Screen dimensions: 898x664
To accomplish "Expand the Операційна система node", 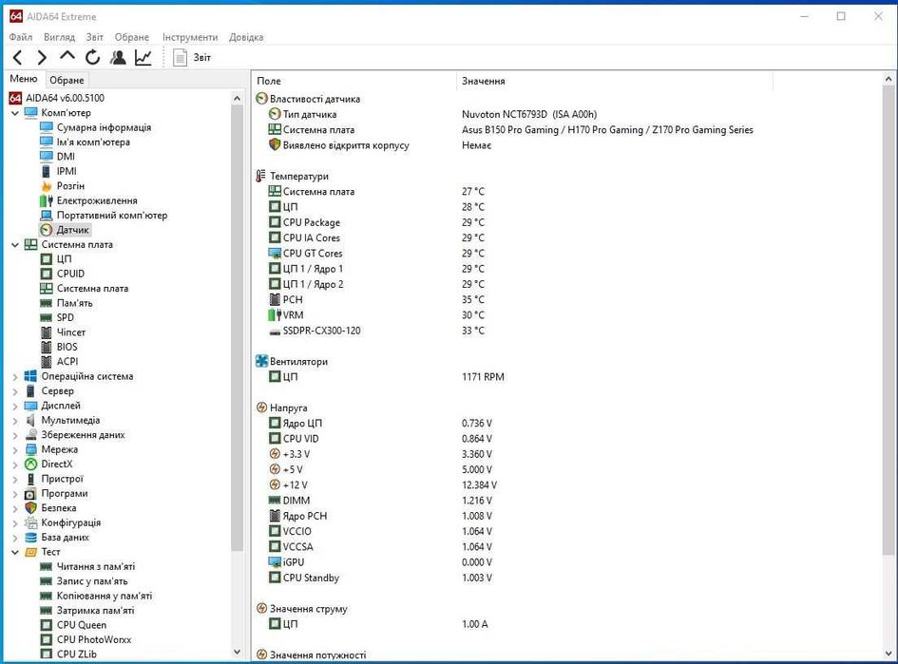I will 15,377.
